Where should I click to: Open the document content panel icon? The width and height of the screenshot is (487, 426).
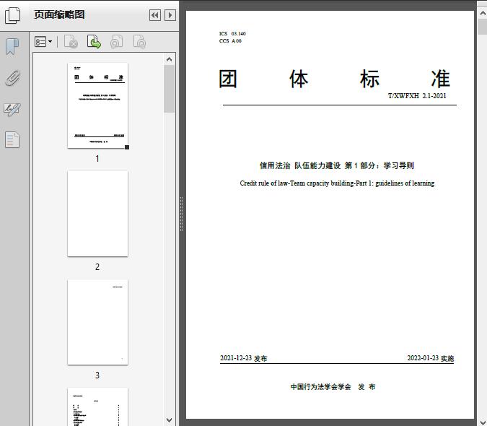(12, 139)
